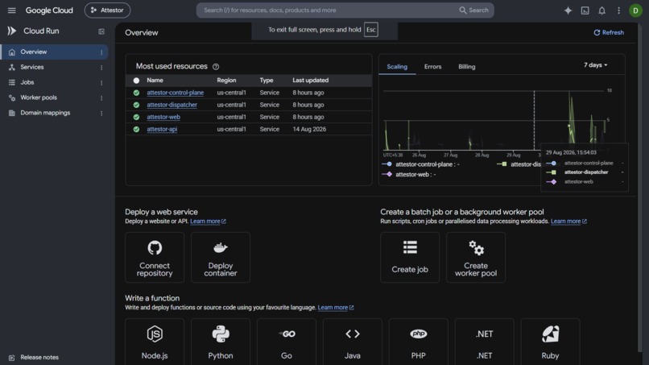649x365 pixels.
Task: Open more options next to Services
Action: pyautogui.click(x=101, y=68)
